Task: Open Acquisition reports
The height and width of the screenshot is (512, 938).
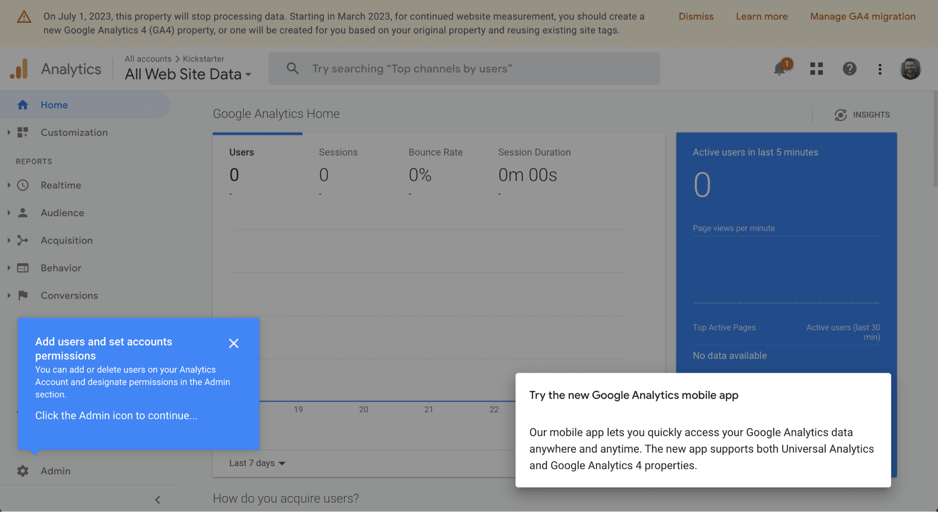Action: coord(67,240)
